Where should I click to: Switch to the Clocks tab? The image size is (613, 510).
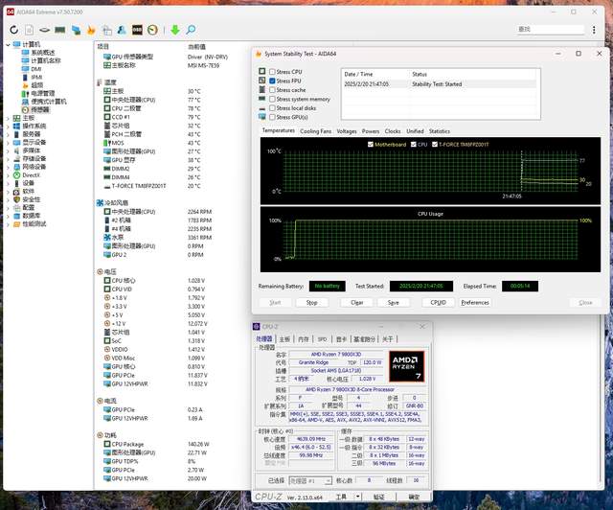coord(393,131)
